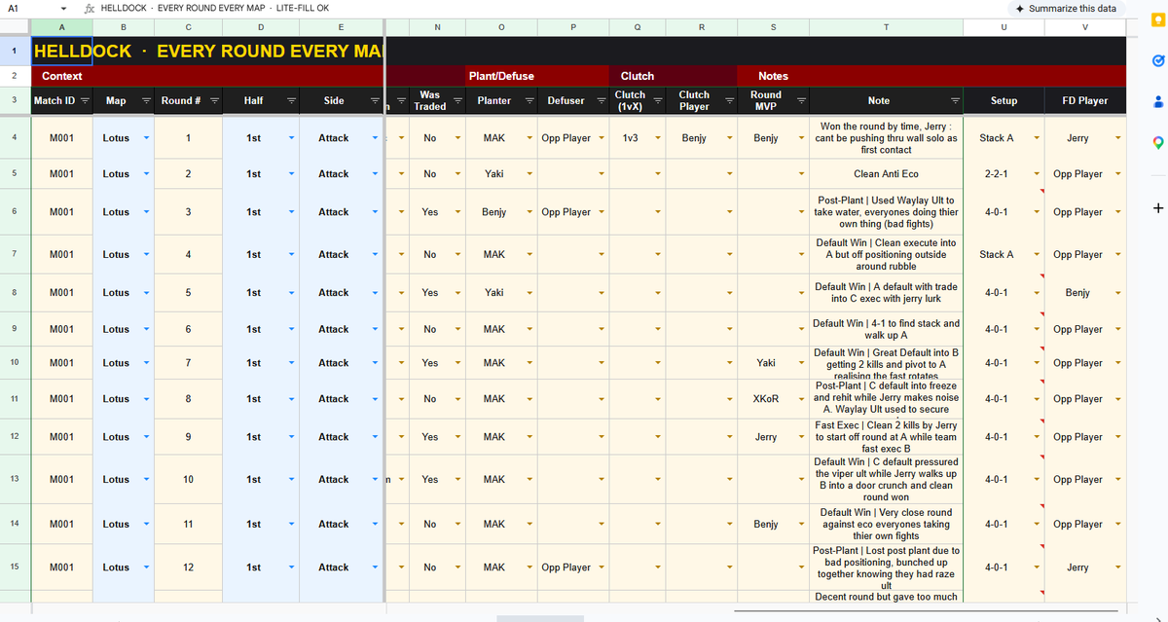
Task: Open Planter dropdown arrow for round 5
Action: click(529, 293)
